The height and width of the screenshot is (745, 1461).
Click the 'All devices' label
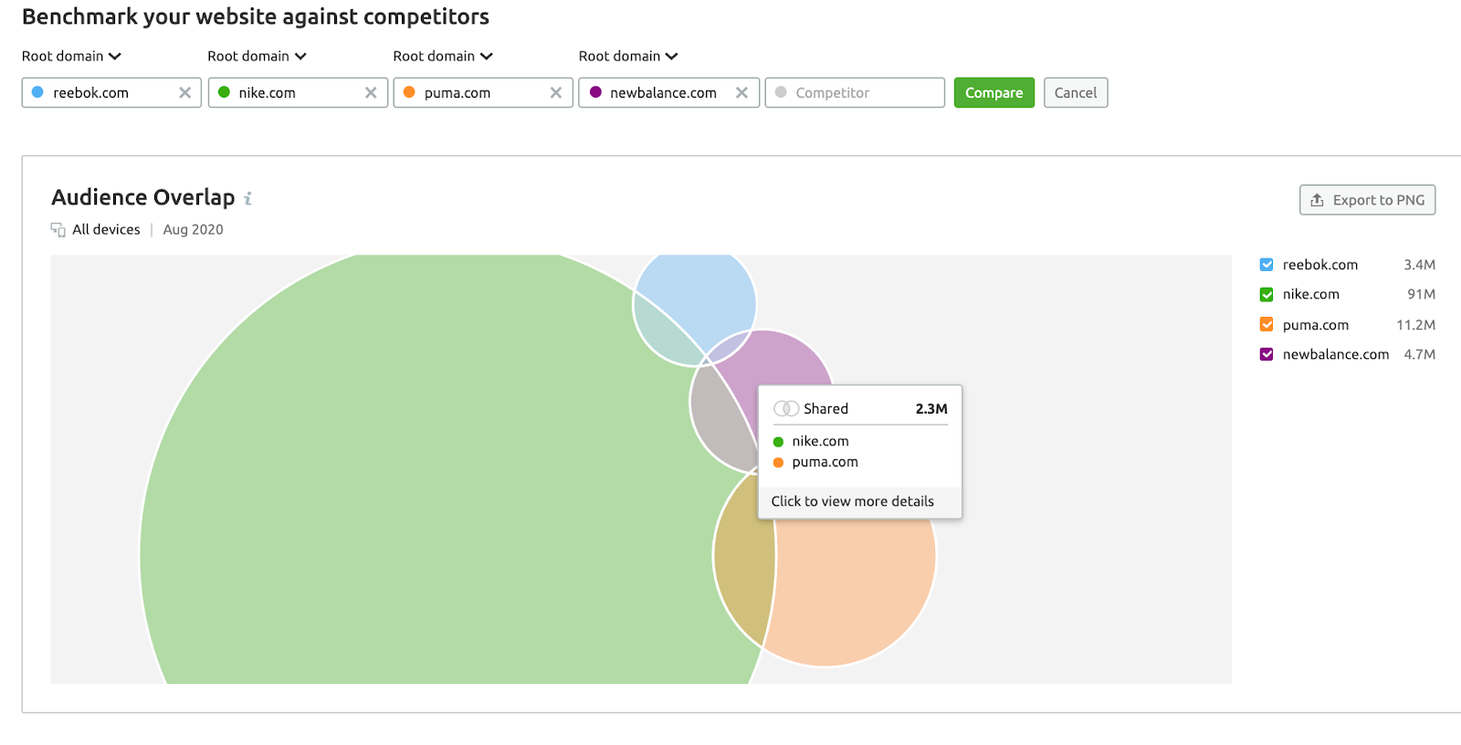pyautogui.click(x=106, y=229)
